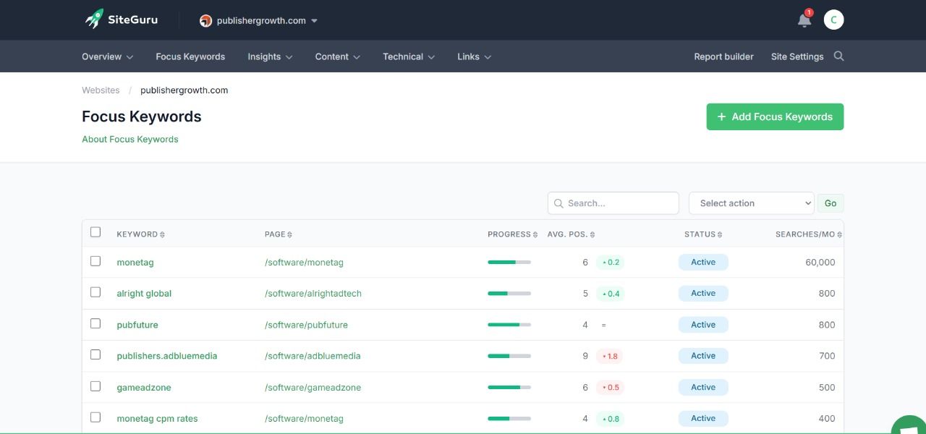Open the Select action dropdown
Screen dimensions: 926x434
(752, 203)
